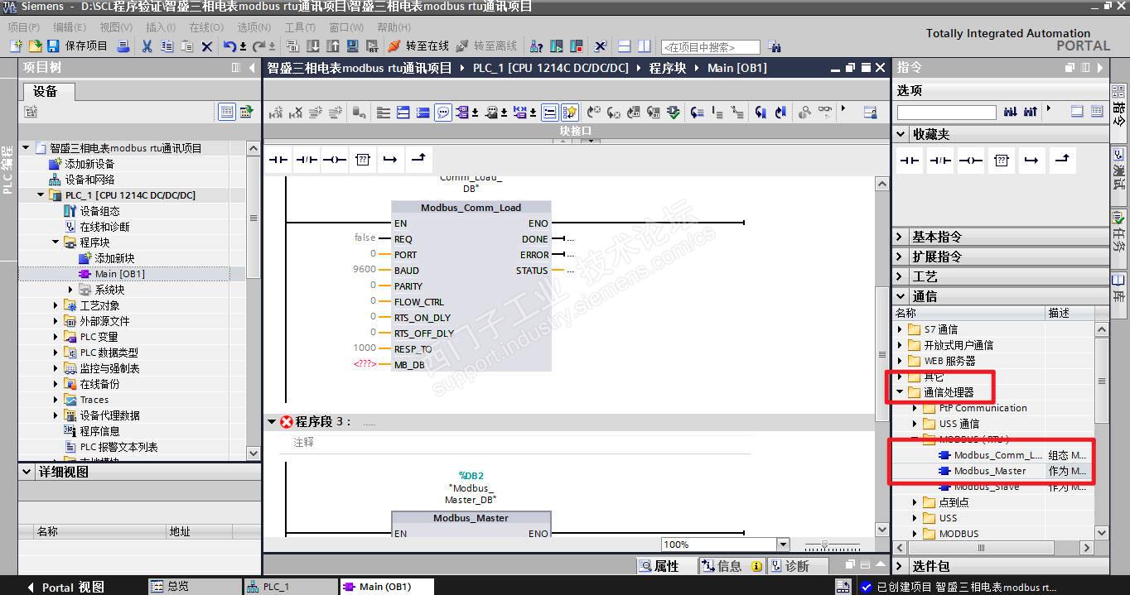Open the 在线(O) menu

205,27
